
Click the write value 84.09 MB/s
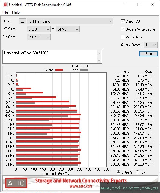tap(121, 89)
